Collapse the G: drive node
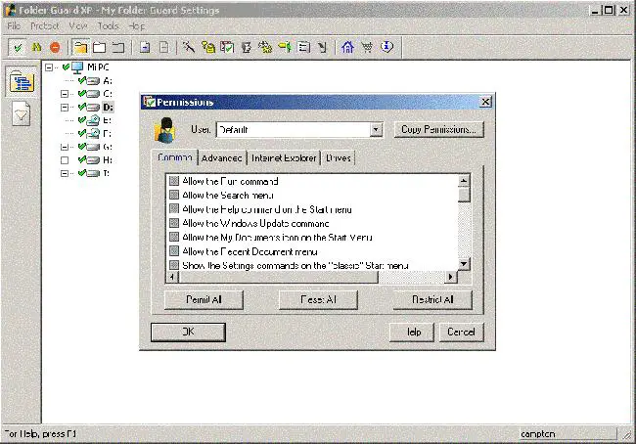The width and height of the screenshot is (636, 444). 64,147
